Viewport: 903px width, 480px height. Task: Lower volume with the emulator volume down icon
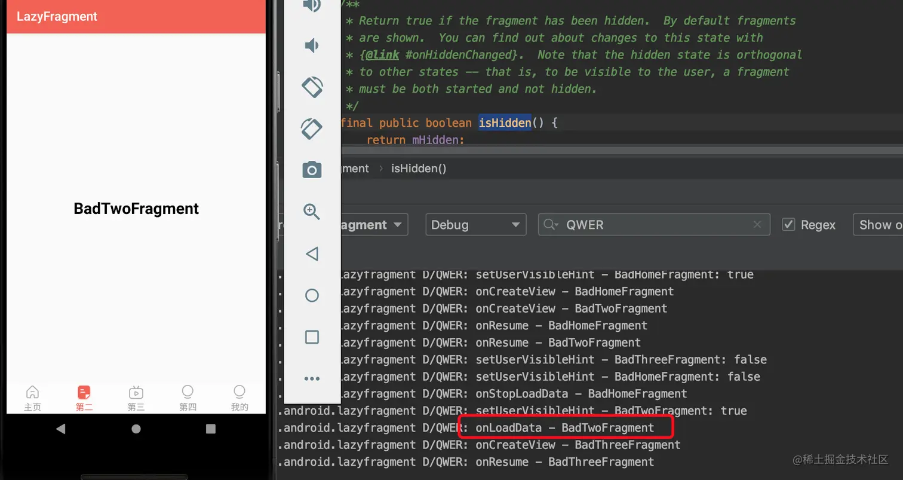click(312, 45)
